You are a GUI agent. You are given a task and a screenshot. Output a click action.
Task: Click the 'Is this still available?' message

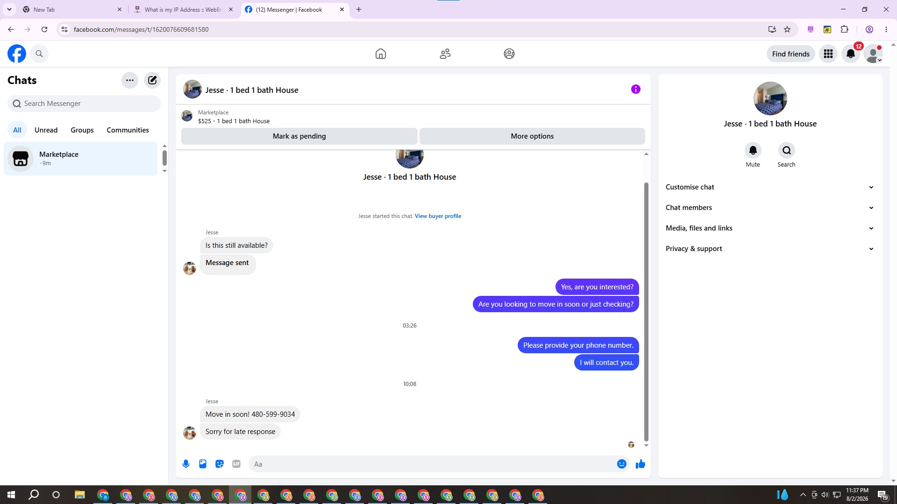pos(236,245)
